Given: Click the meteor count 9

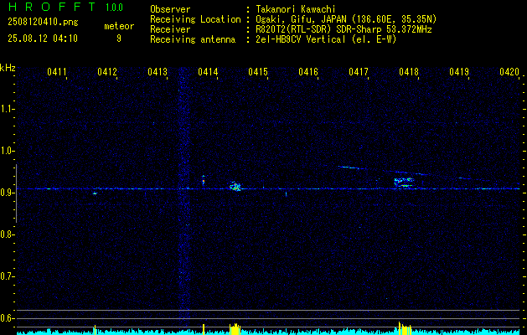Looking at the screenshot, I should pos(119,39).
